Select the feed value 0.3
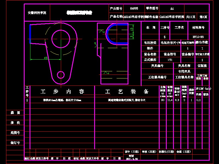The height and width of the screenshot is (164, 219). coord(177,100)
